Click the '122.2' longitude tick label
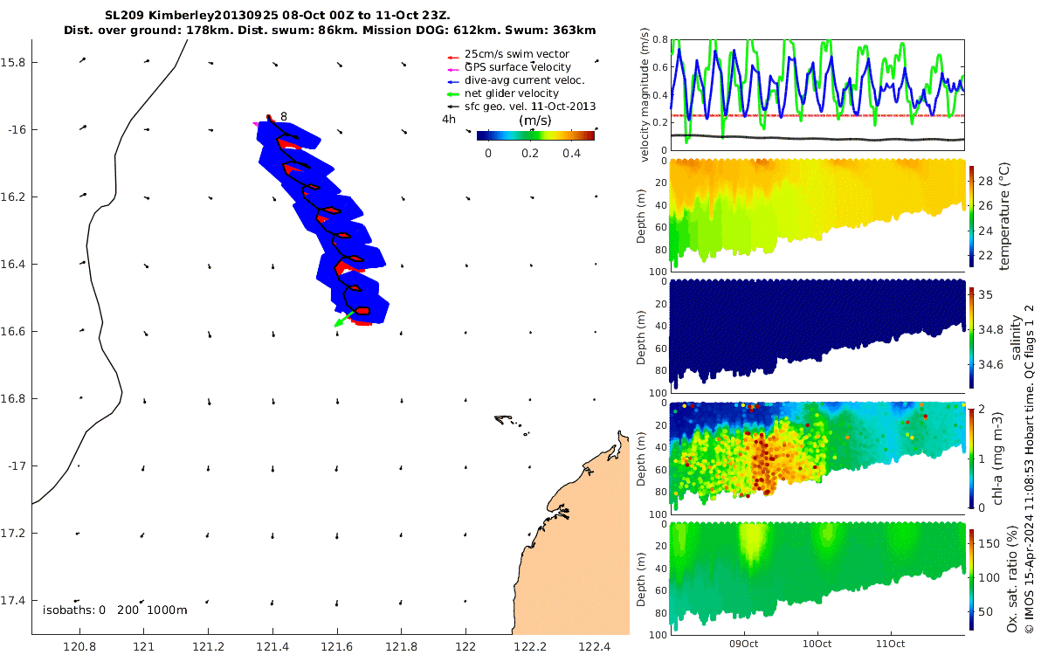The image size is (1048, 655). 530,647
